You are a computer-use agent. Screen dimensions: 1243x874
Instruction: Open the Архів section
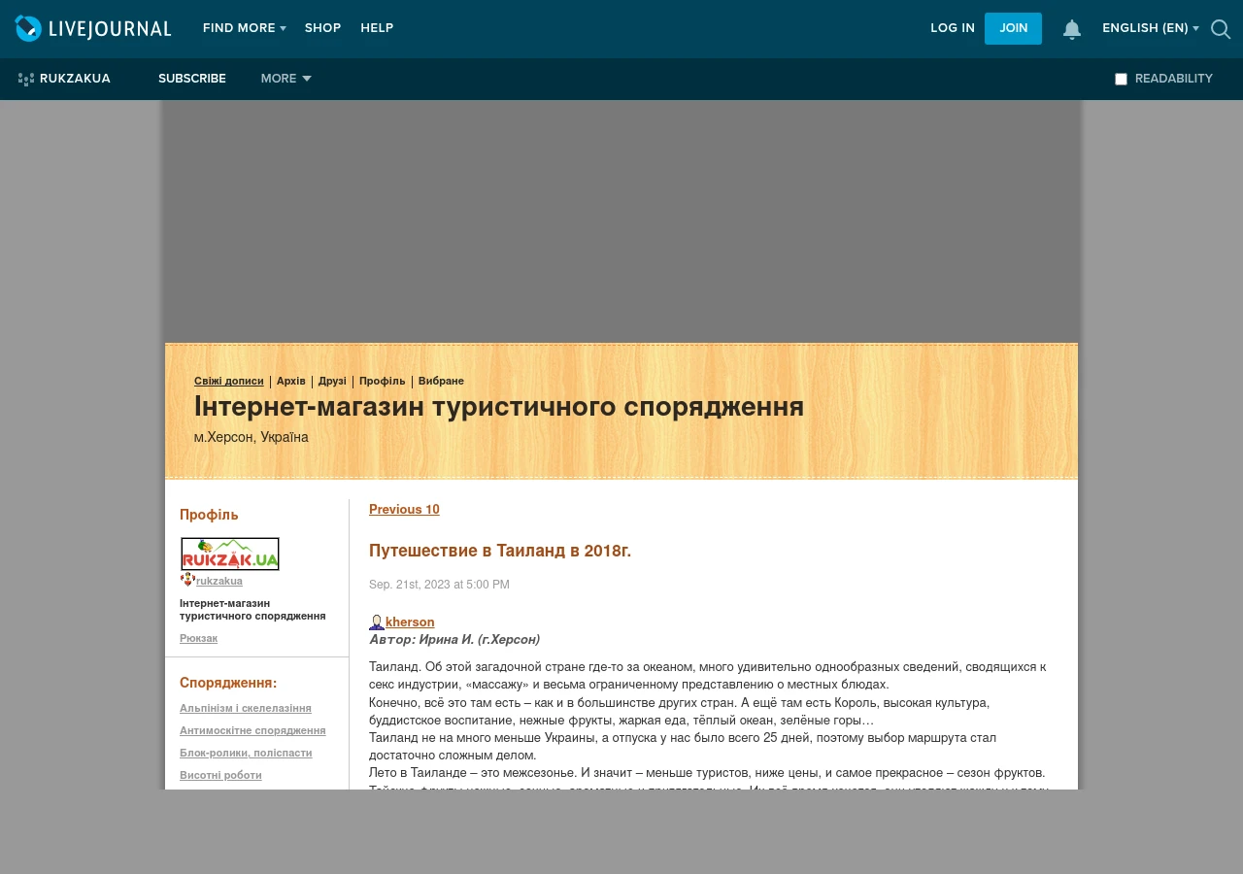tap(291, 382)
